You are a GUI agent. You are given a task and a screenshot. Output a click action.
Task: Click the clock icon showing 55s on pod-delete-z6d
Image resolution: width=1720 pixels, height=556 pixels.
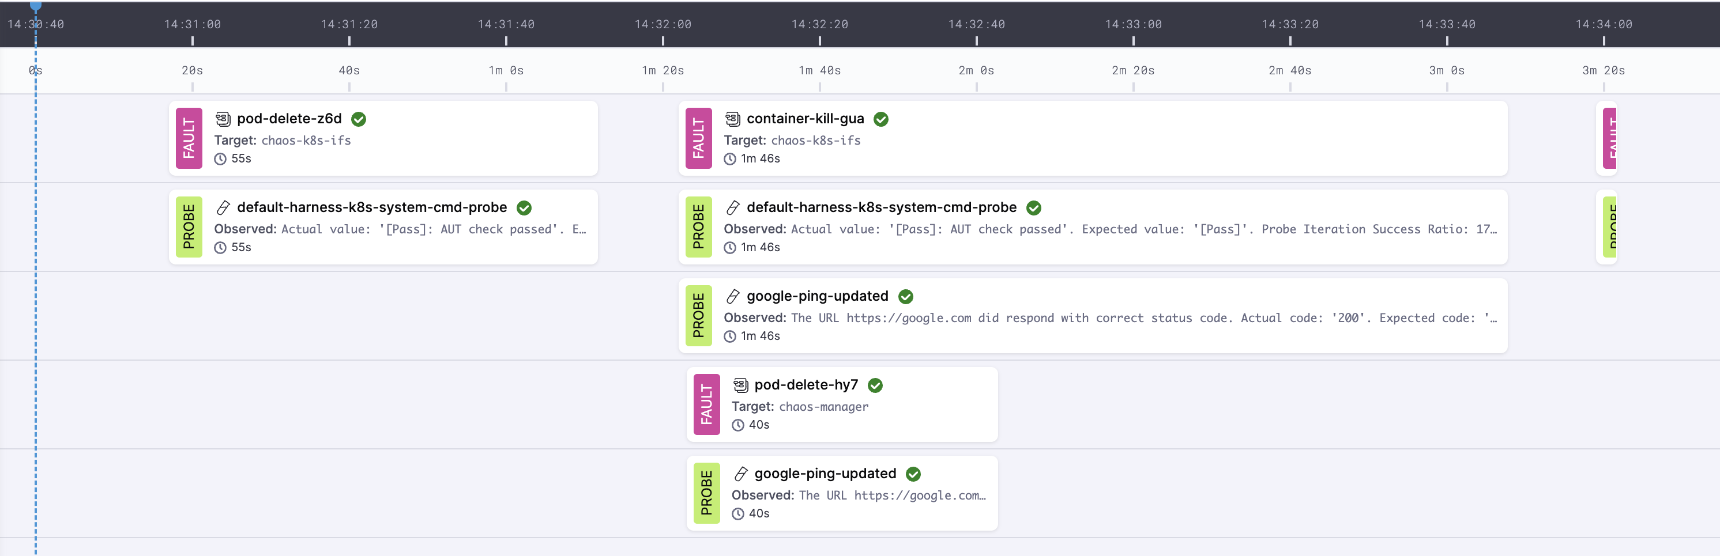point(220,159)
